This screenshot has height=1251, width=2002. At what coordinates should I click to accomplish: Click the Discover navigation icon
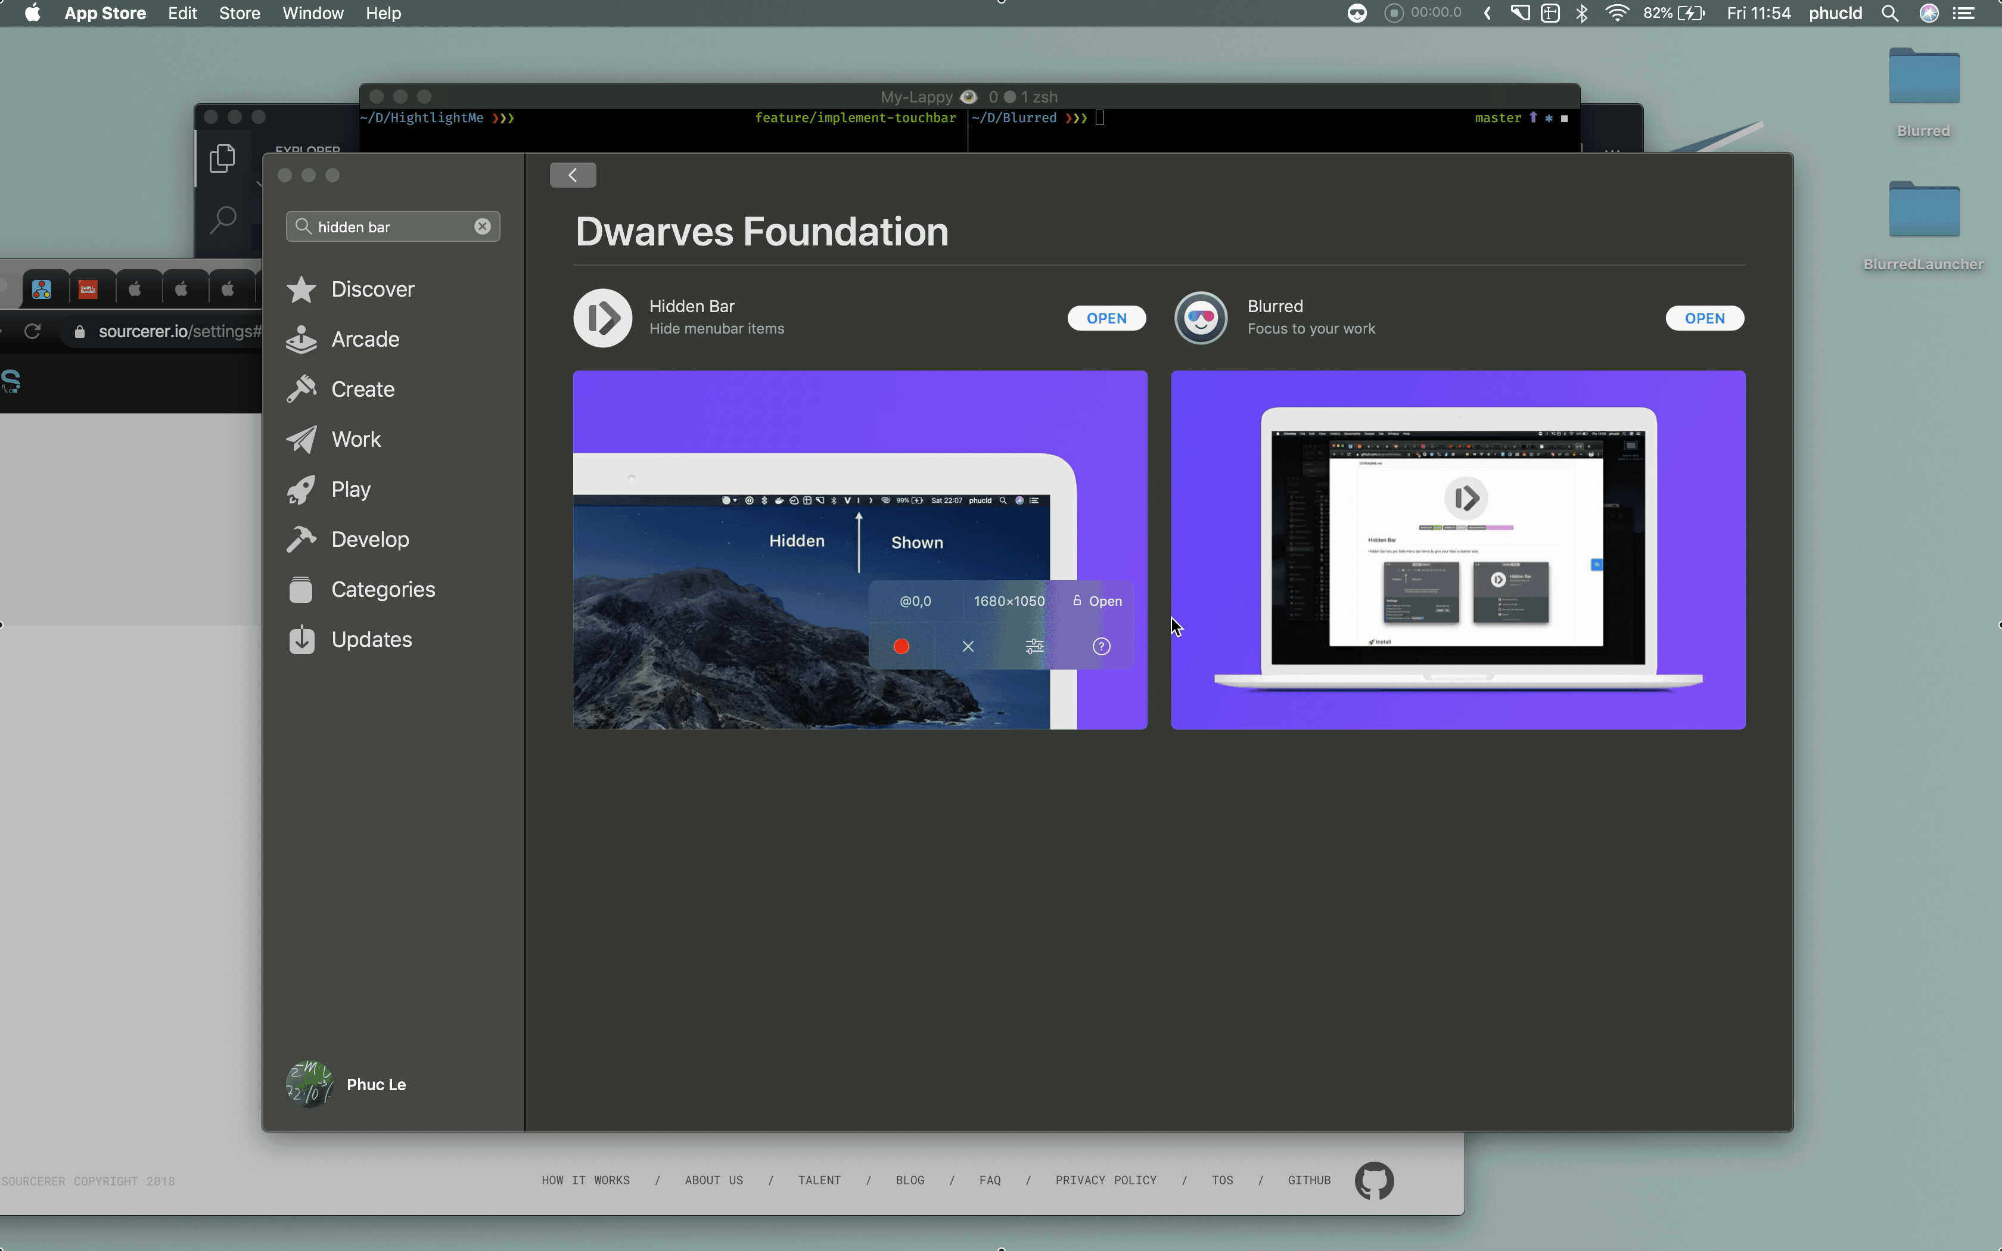pos(301,288)
